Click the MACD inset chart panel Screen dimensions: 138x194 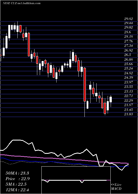coord(76,180)
